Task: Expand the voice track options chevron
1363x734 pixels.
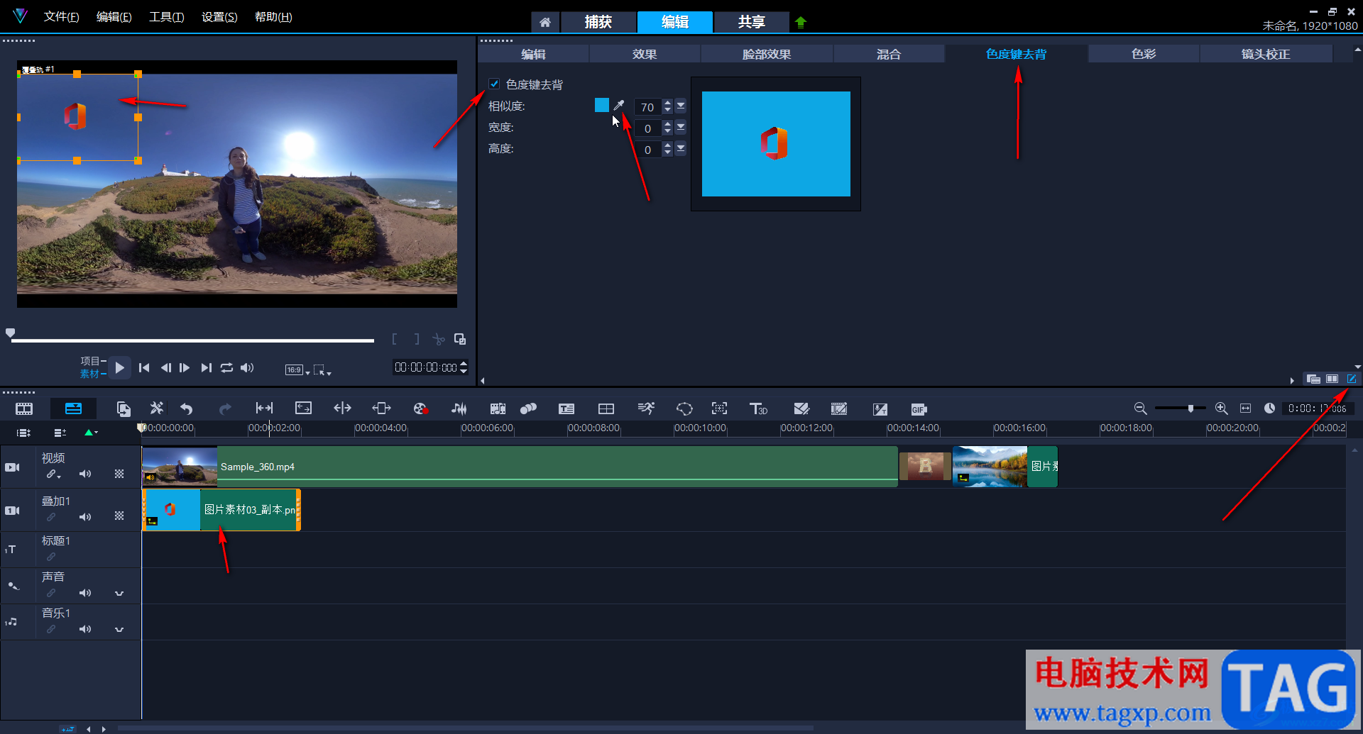Action: (119, 593)
